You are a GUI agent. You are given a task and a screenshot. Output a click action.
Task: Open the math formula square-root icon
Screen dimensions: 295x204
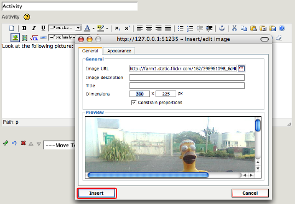click(x=34, y=38)
